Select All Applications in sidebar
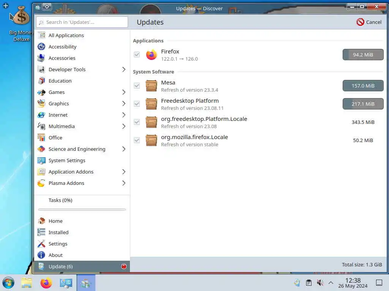Image resolution: width=389 pixels, height=291 pixels. pos(82,35)
